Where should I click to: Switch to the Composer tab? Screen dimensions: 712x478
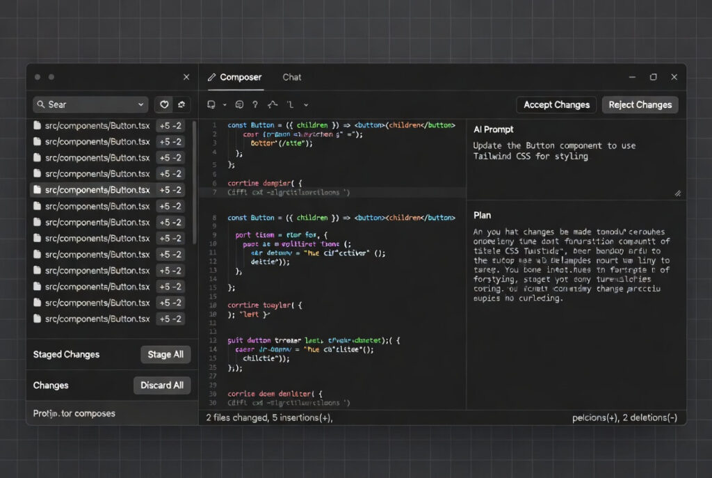[x=235, y=77]
